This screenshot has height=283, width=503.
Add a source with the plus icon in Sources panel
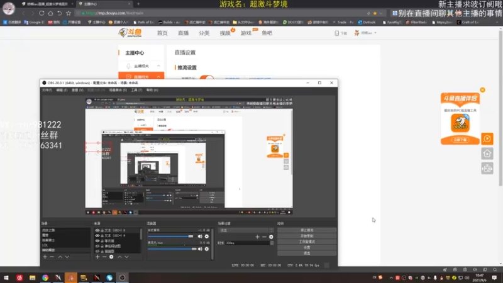click(97, 257)
